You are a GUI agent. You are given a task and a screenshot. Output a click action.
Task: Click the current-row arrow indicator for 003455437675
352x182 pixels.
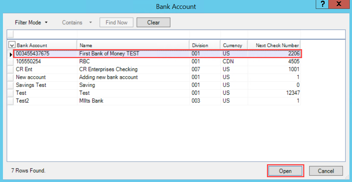11,54
